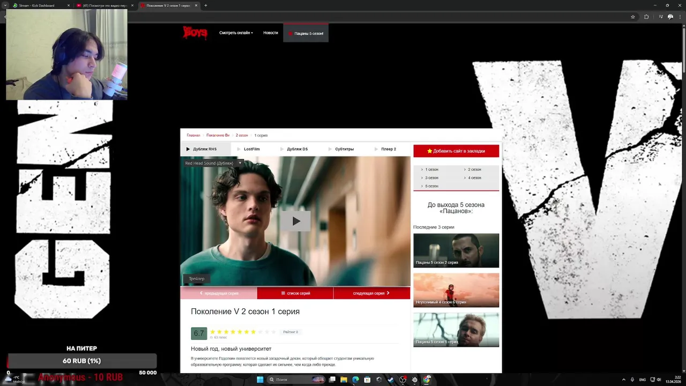Screen dimensions: 686x386
Task: Open the Пацаны 5 сезон! highlighted link
Action: point(306,33)
